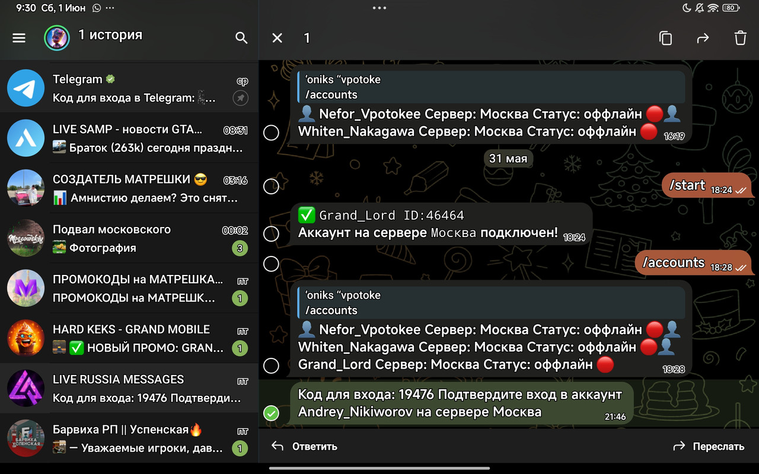Open the pin indicator on the Telegram chat
Screen dimensions: 759x474
[240, 98]
